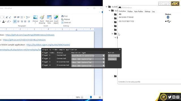Collapse the top buildb folder chevron

(x=107, y=7)
